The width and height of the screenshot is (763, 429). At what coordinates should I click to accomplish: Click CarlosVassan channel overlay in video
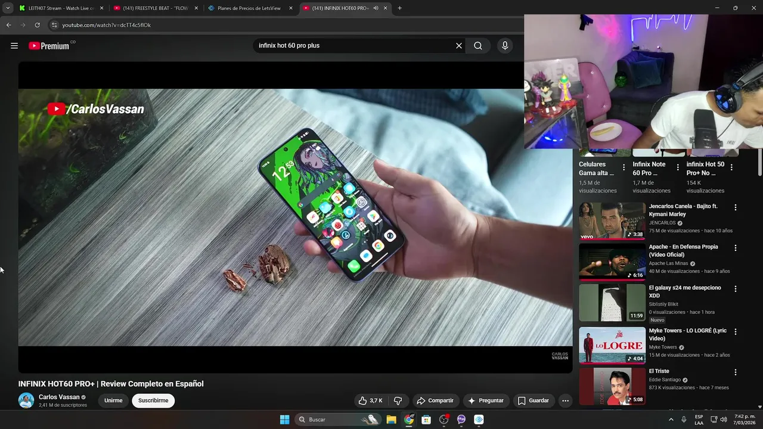pos(95,109)
